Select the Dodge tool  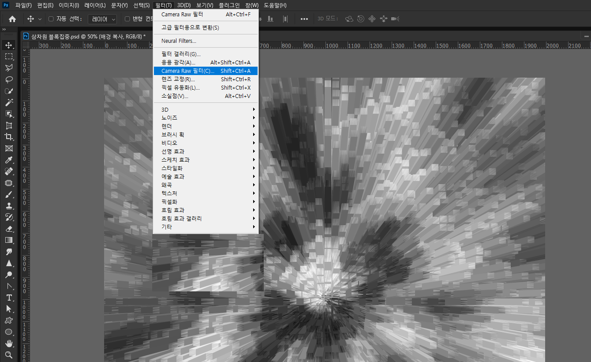click(x=9, y=275)
